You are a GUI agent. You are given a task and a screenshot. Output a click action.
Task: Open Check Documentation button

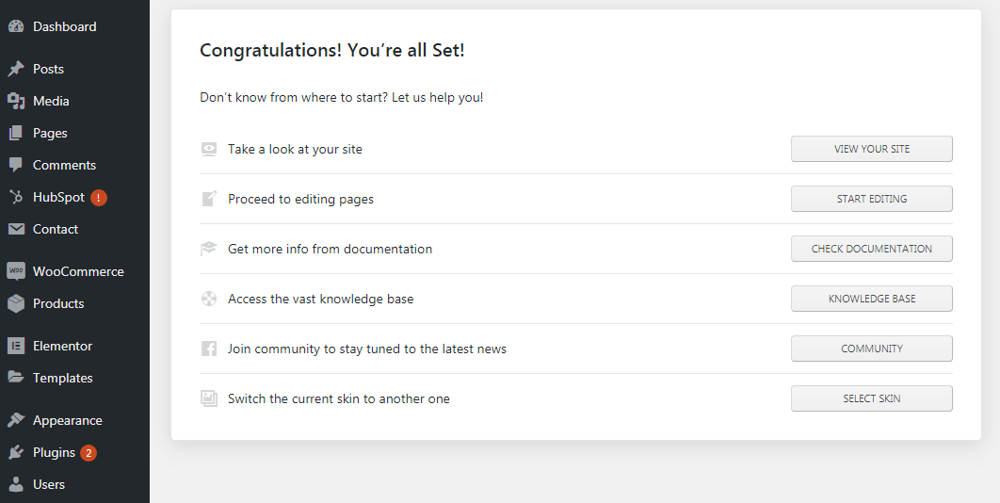tap(871, 249)
